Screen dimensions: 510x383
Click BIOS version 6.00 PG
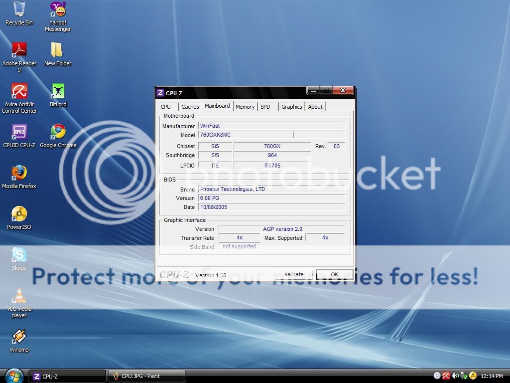[271, 198]
